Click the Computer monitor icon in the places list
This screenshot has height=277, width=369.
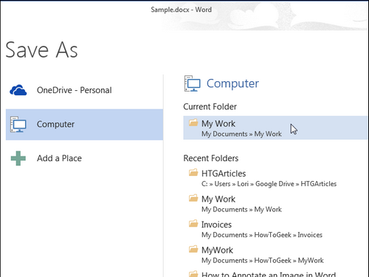[x=18, y=124]
